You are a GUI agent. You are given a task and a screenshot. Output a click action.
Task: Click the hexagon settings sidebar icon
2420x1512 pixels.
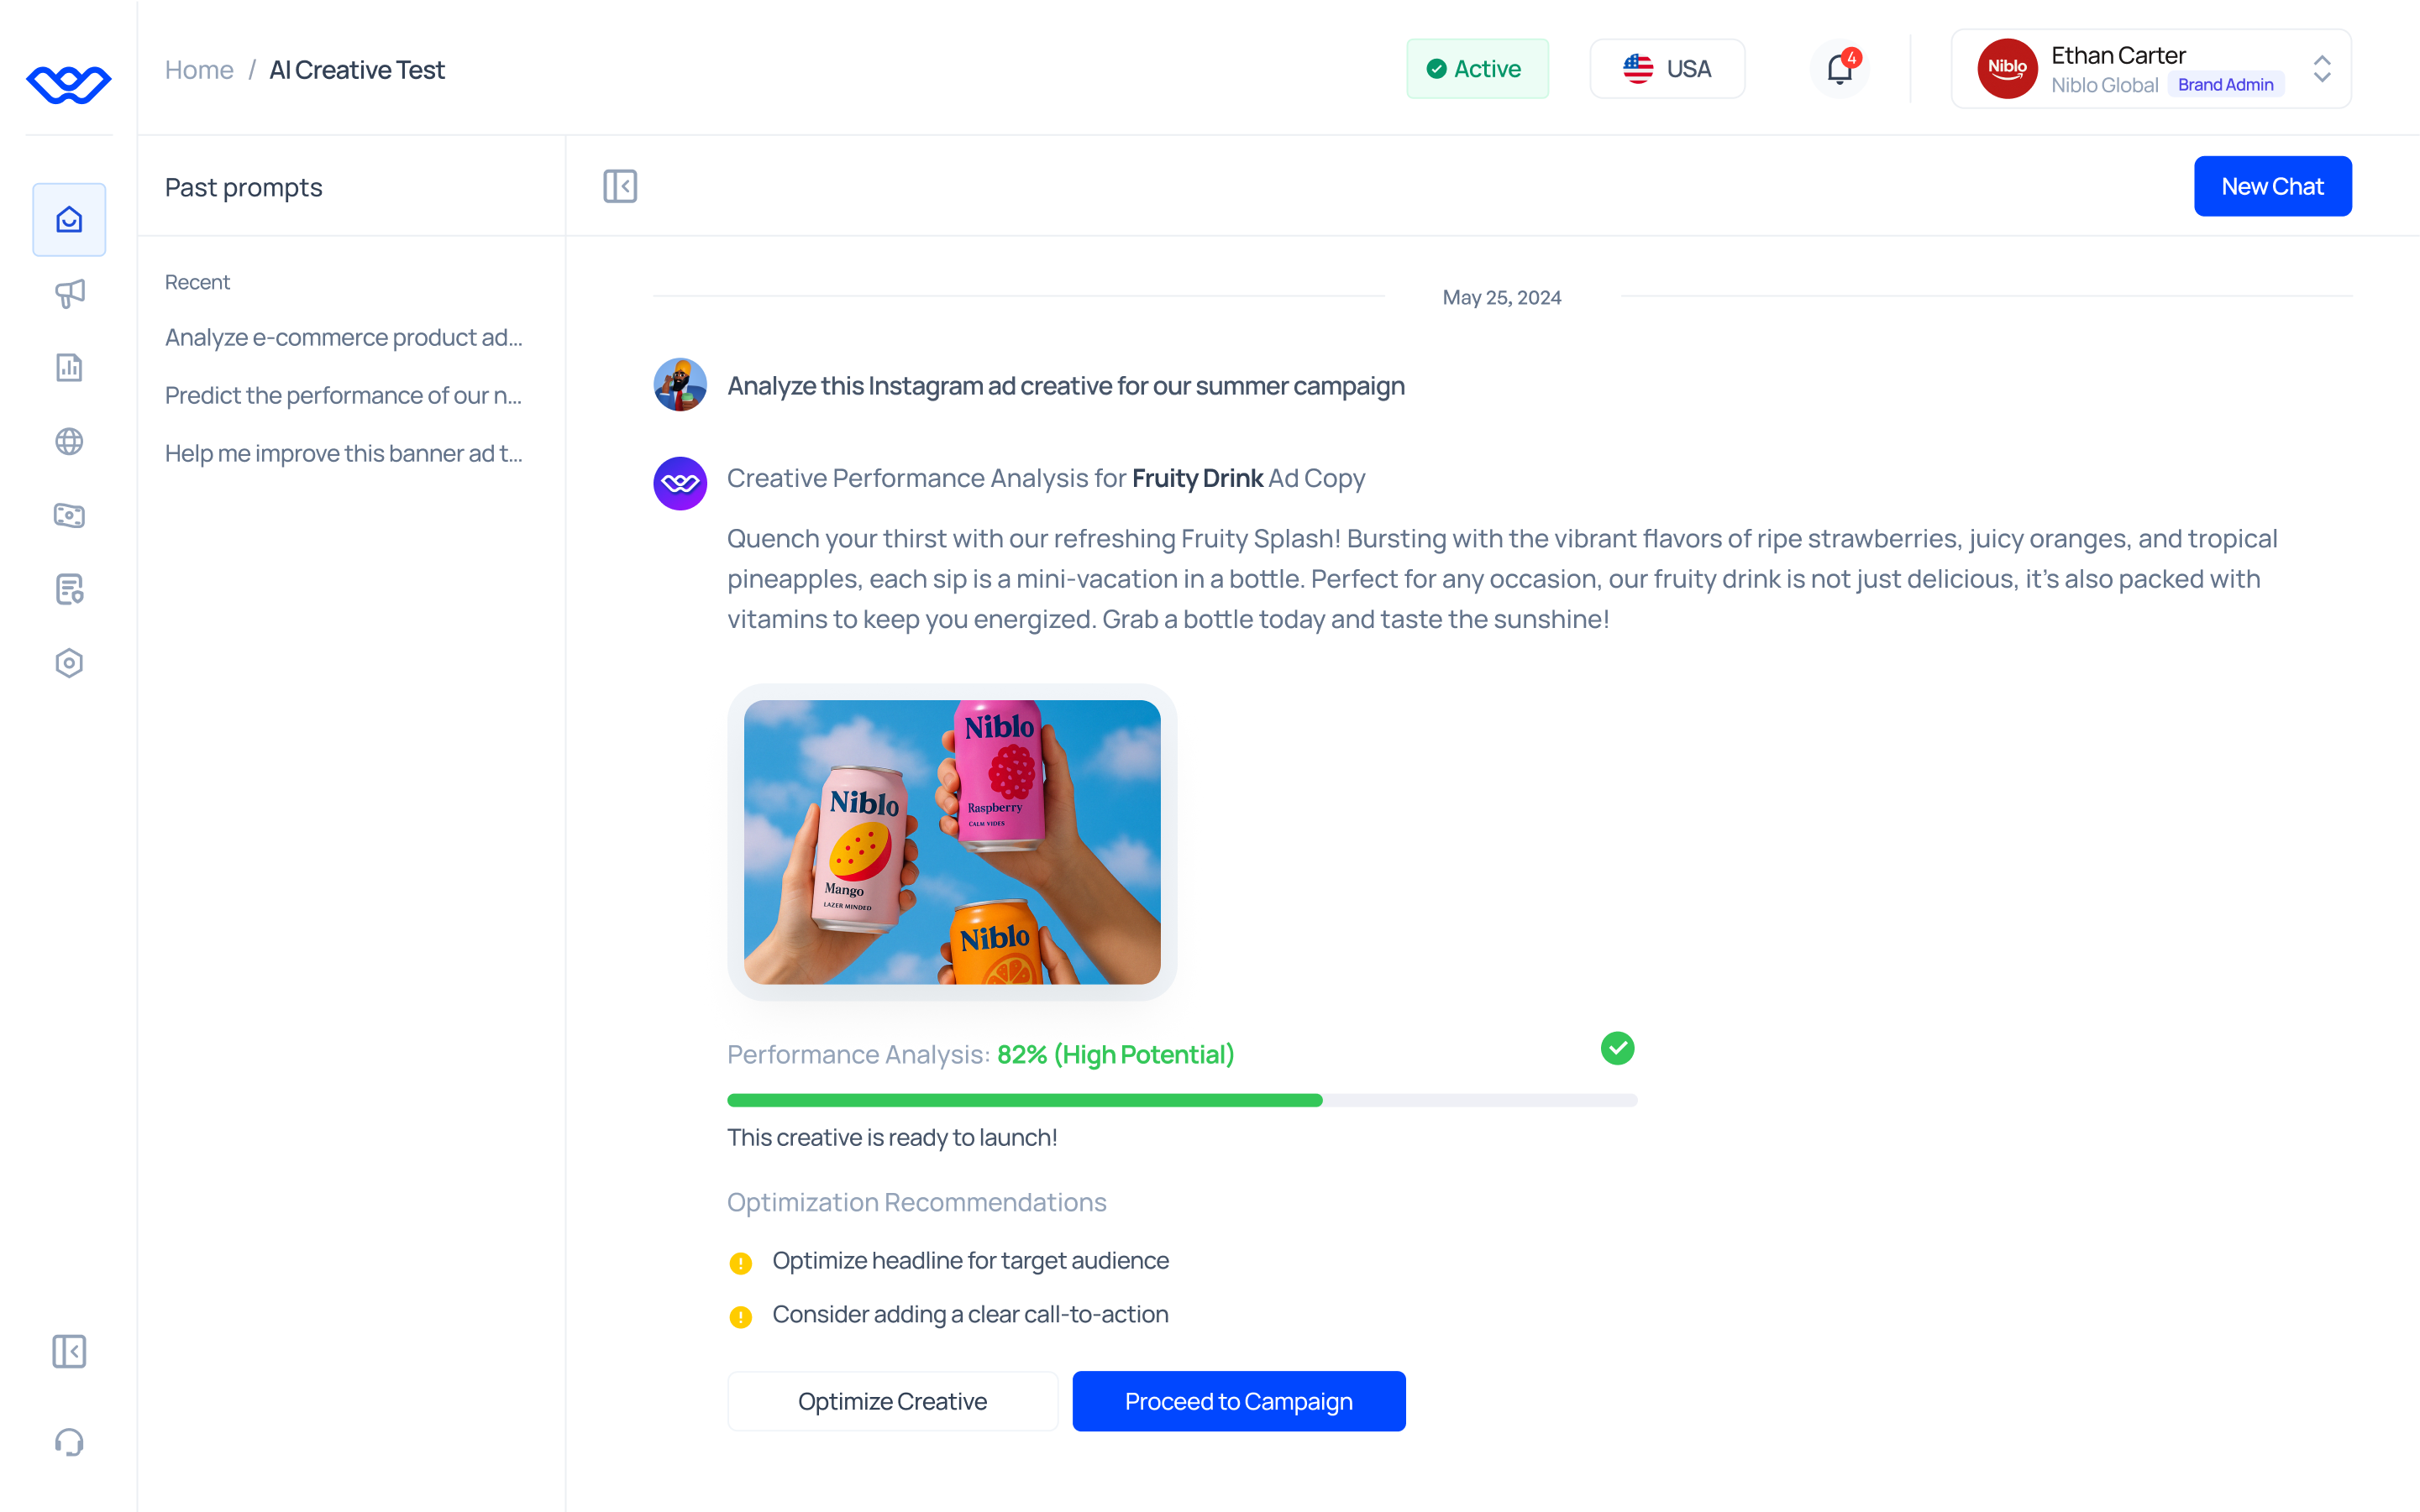click(x=69, y=663)
